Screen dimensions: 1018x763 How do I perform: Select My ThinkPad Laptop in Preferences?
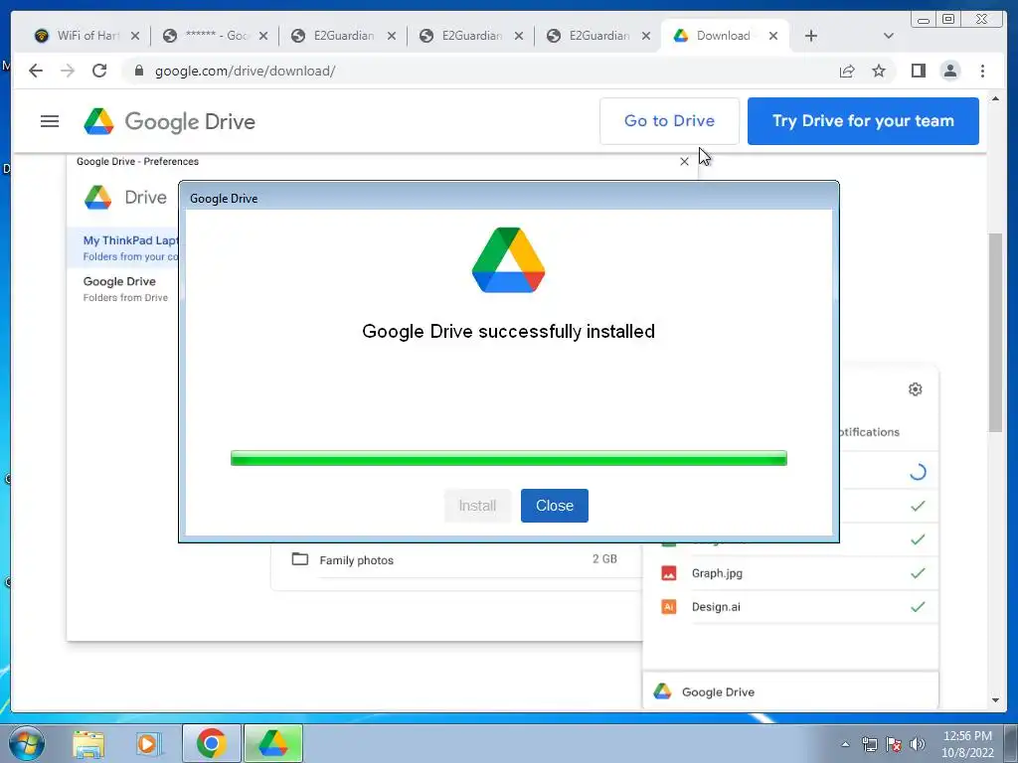[x=123, y=247]
